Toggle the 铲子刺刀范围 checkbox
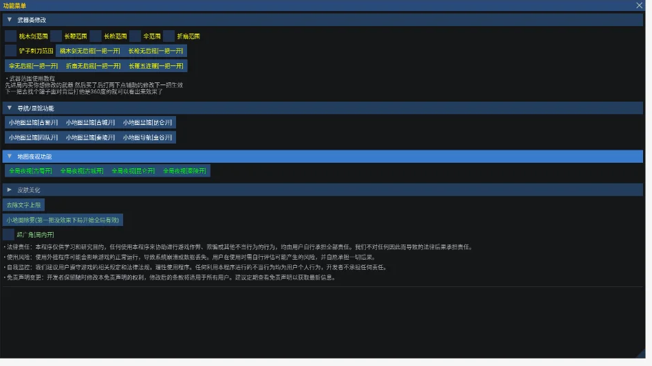652x366 pixels. pyautogui.click(x=11, y=51)
